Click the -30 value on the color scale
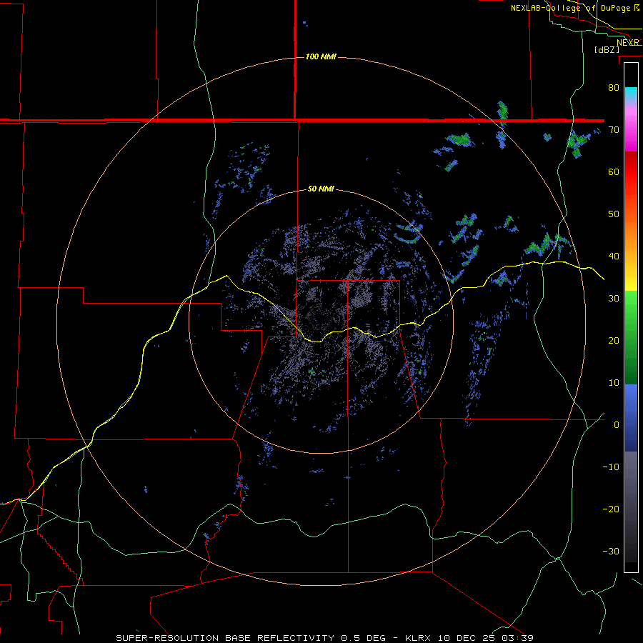The width and height of the screenshot is (643, 643). (x=611, y=551)
